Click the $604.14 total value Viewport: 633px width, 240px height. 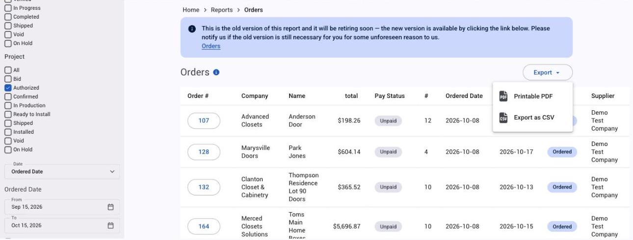[349, 152]
